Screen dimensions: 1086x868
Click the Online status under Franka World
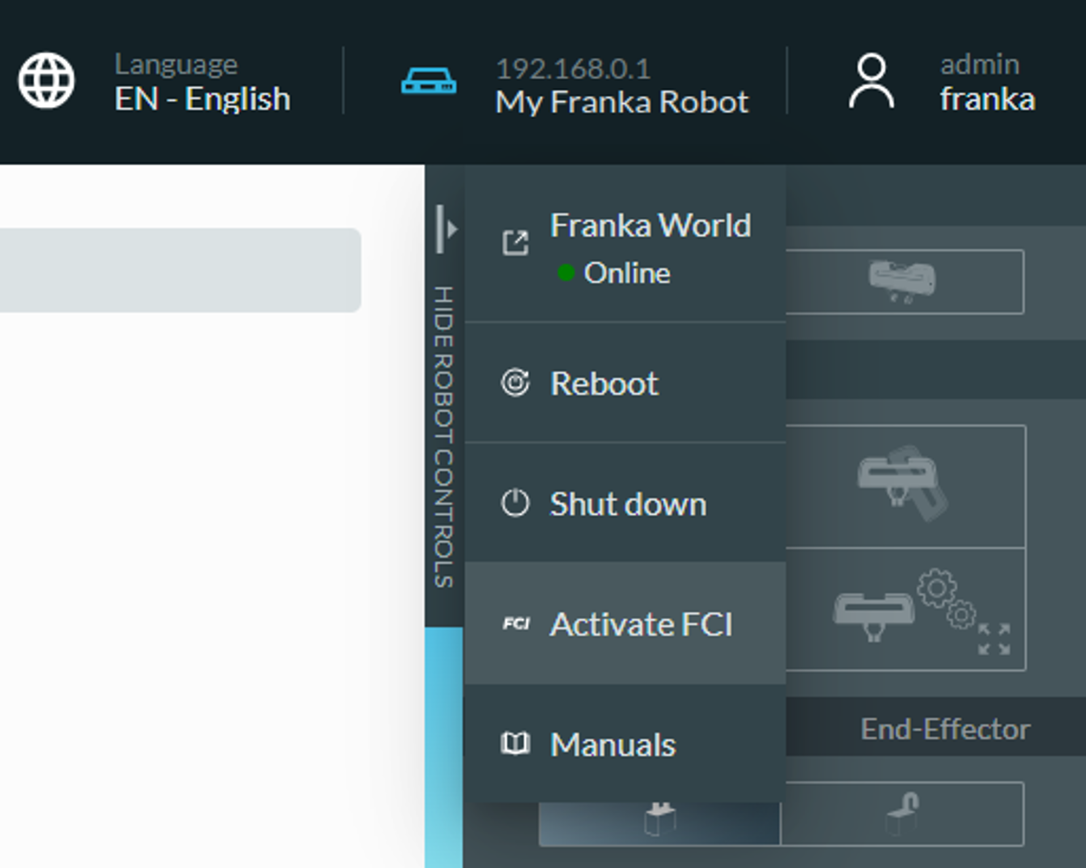click(625, 273)
